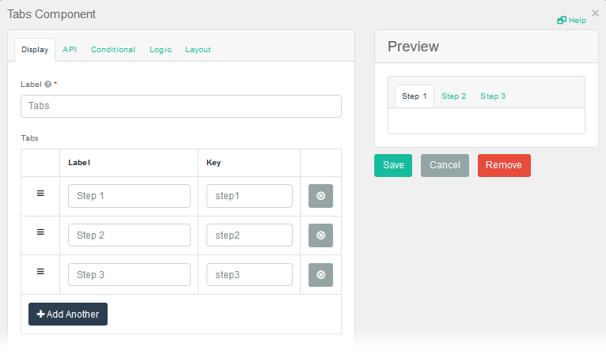
Task: Select Step 3 in the Preview tabs
Action: coord(493,96)
